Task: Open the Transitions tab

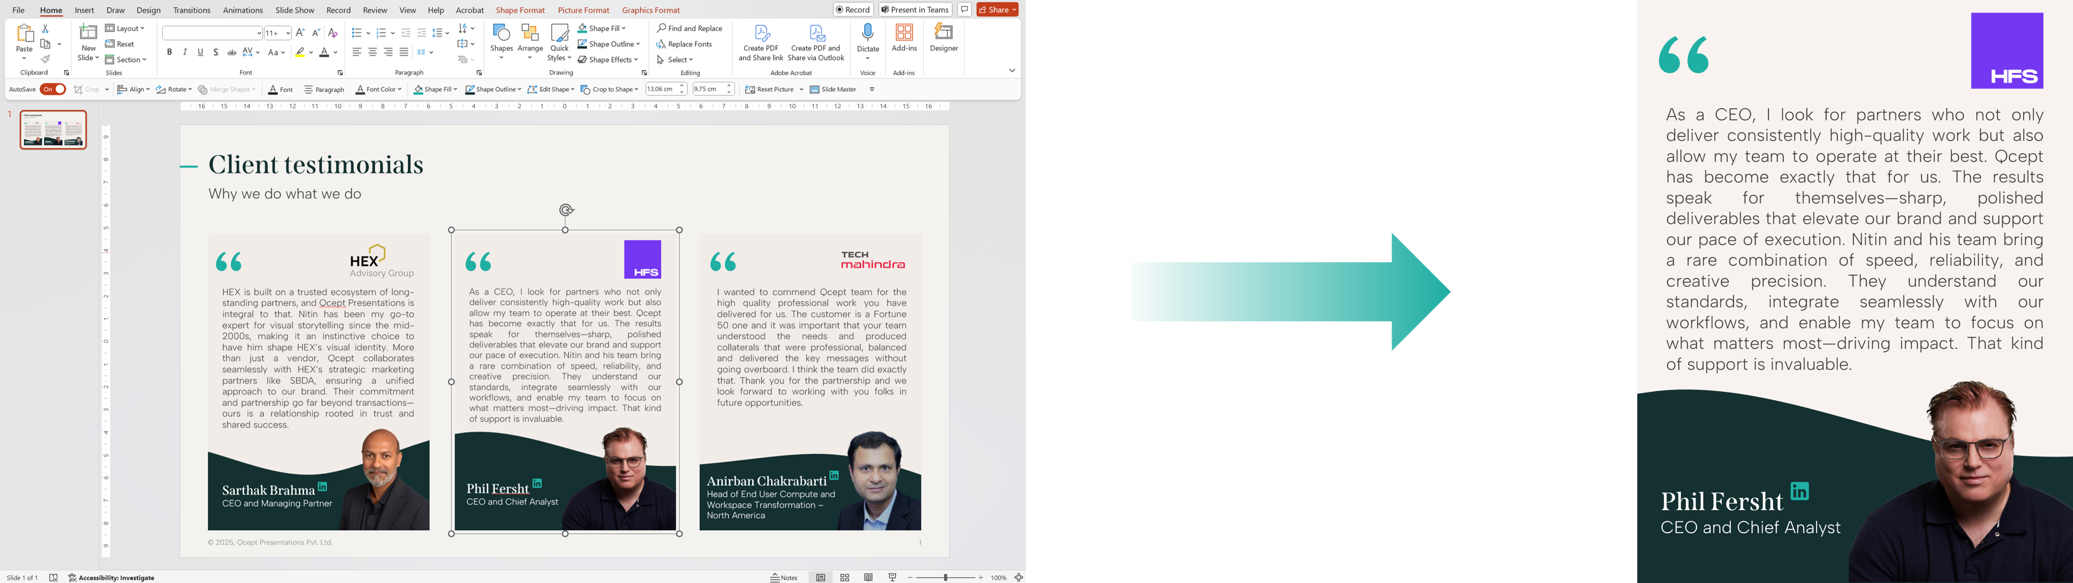Action: [192, 11]
